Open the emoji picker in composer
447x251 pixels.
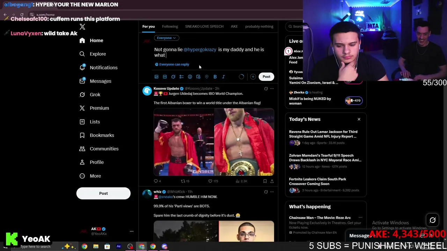click(190, 77)
